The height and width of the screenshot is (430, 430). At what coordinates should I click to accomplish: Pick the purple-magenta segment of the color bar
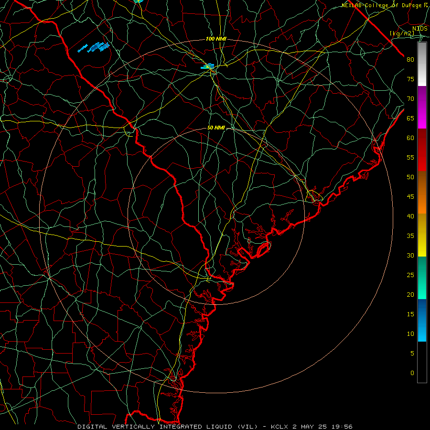pos(422,107)
